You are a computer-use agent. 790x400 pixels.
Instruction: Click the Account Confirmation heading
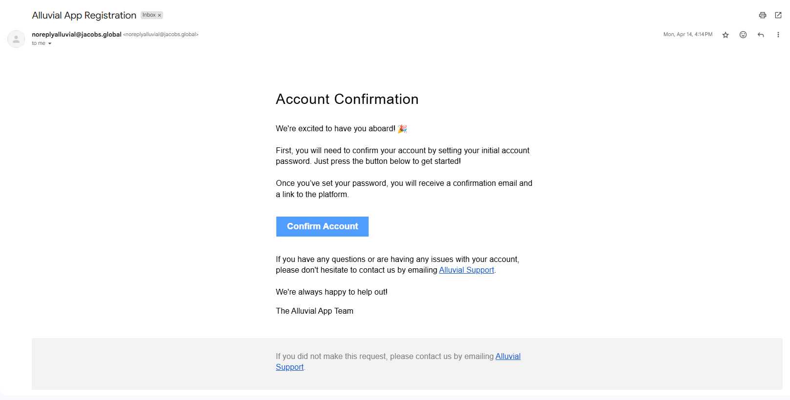pos(347,99)
